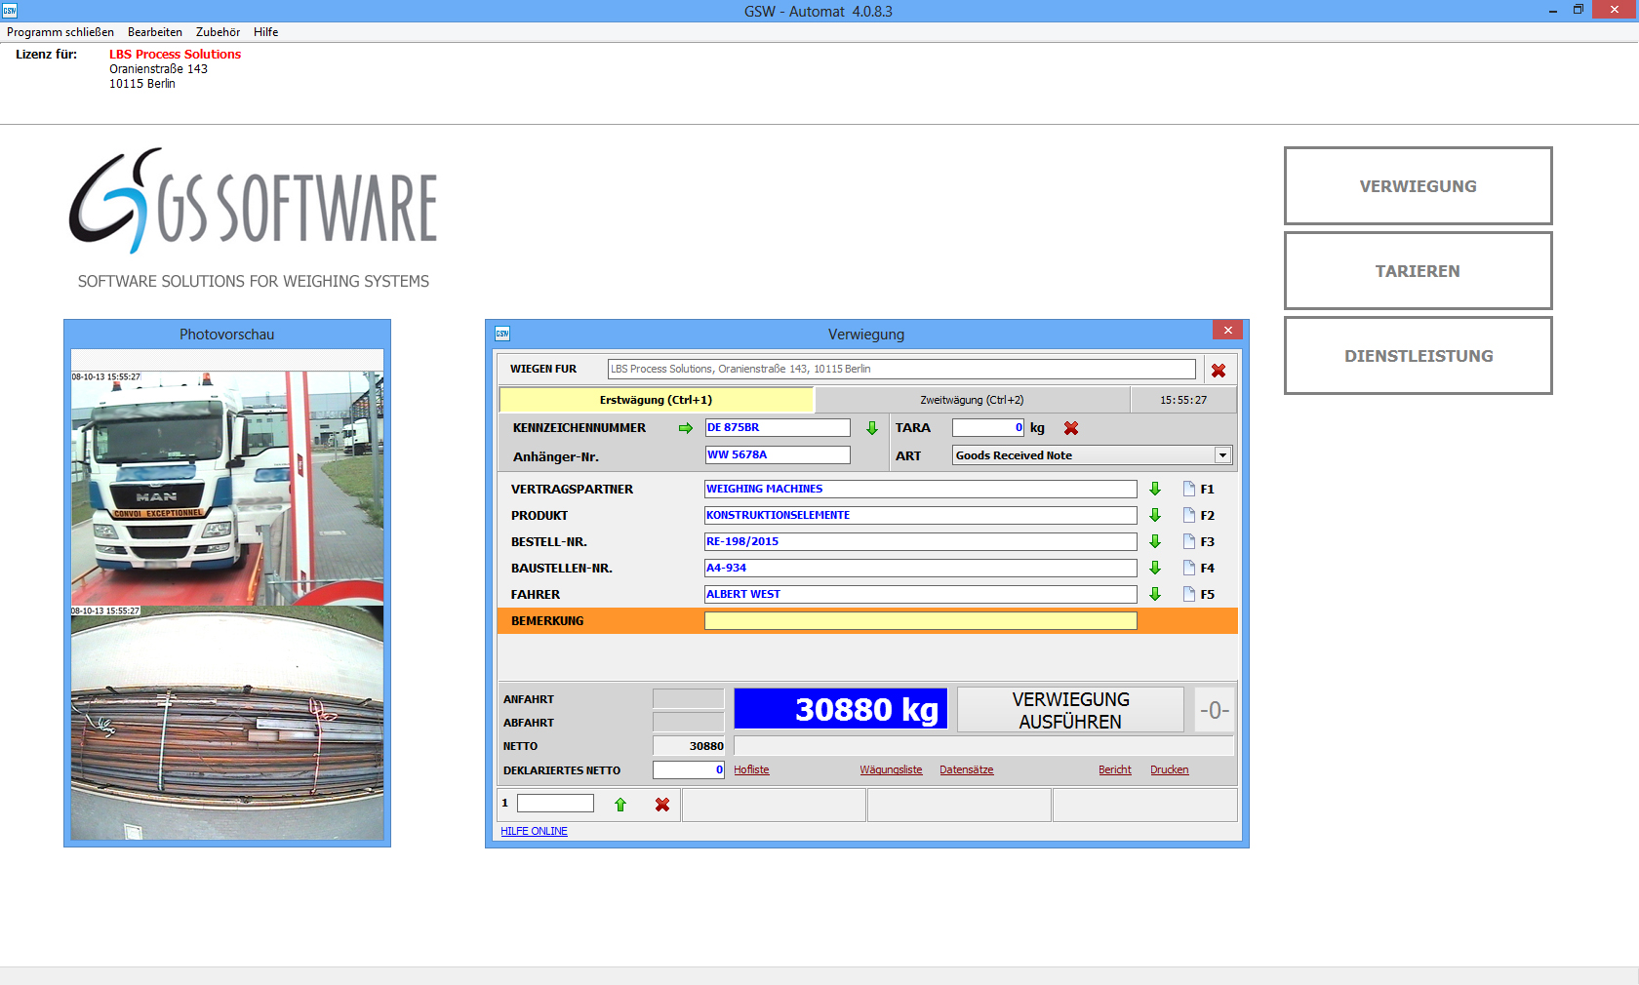Click the truck front photo preview
Screen dimensions: 1639x985
(226, 488)
